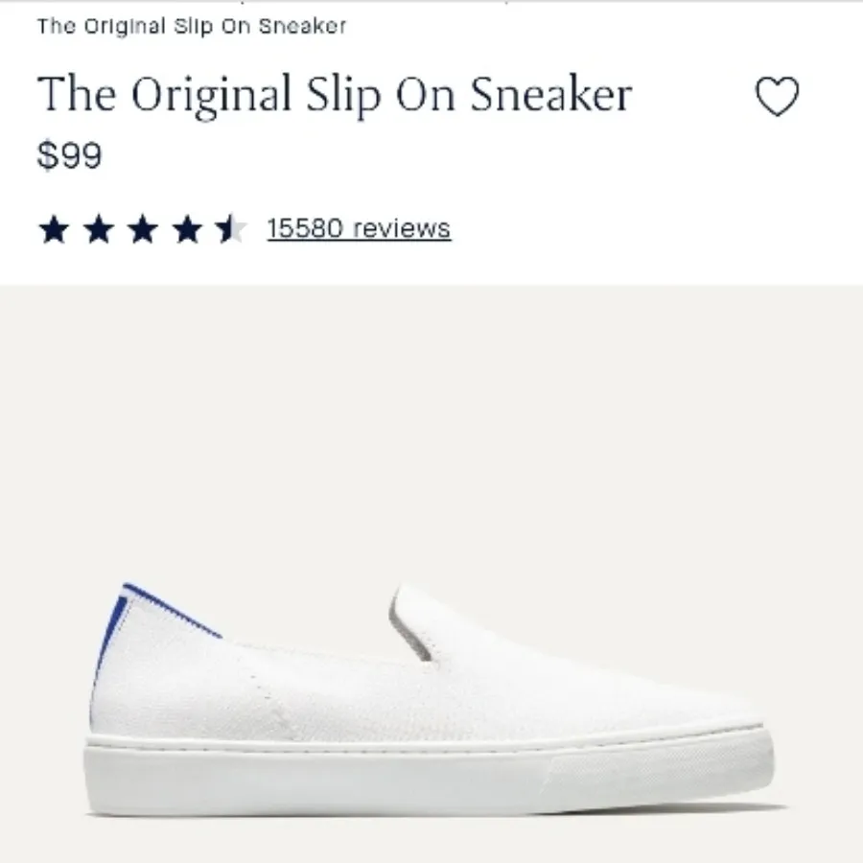Viewport: 863px width, 863px height.
Task: Click the $99 price
Action: click(69, 155)
